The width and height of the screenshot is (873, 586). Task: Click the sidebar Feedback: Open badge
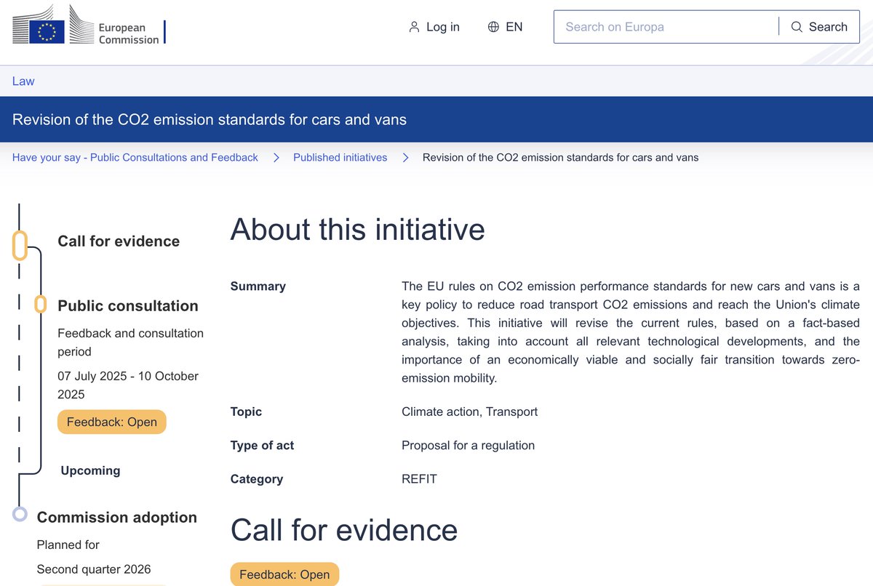(112, 422)
